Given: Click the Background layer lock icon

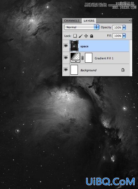Looking at the screenshot, I should tap(123, 70).
